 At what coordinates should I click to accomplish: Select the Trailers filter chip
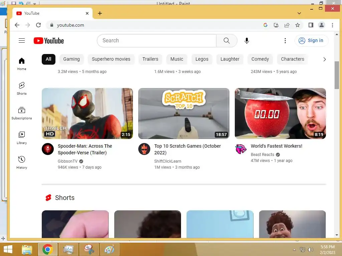click(150, 59)
